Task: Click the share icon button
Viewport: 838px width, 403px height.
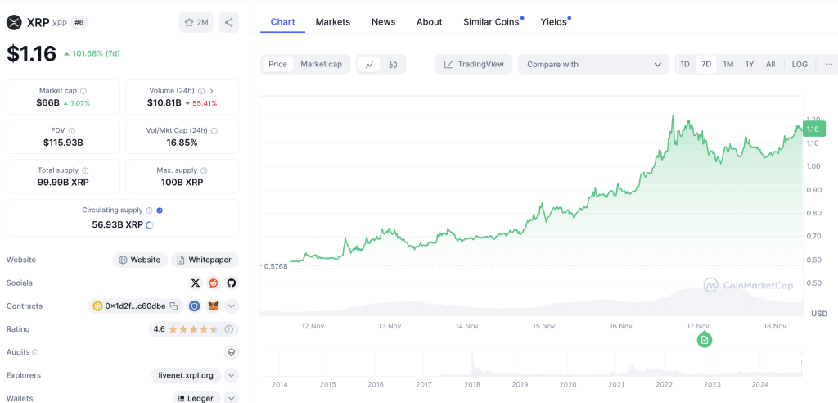Action: click(229, 22)
